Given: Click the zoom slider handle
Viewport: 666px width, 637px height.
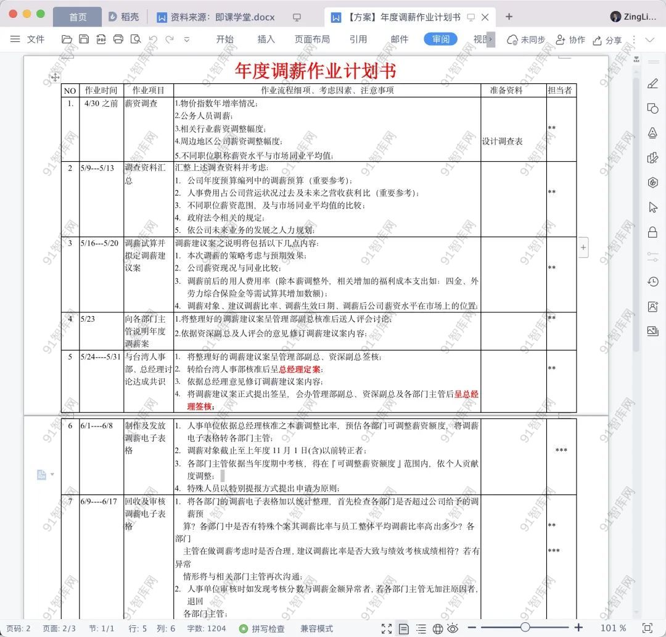Looking at the screenshot, I should click(525, 628).
